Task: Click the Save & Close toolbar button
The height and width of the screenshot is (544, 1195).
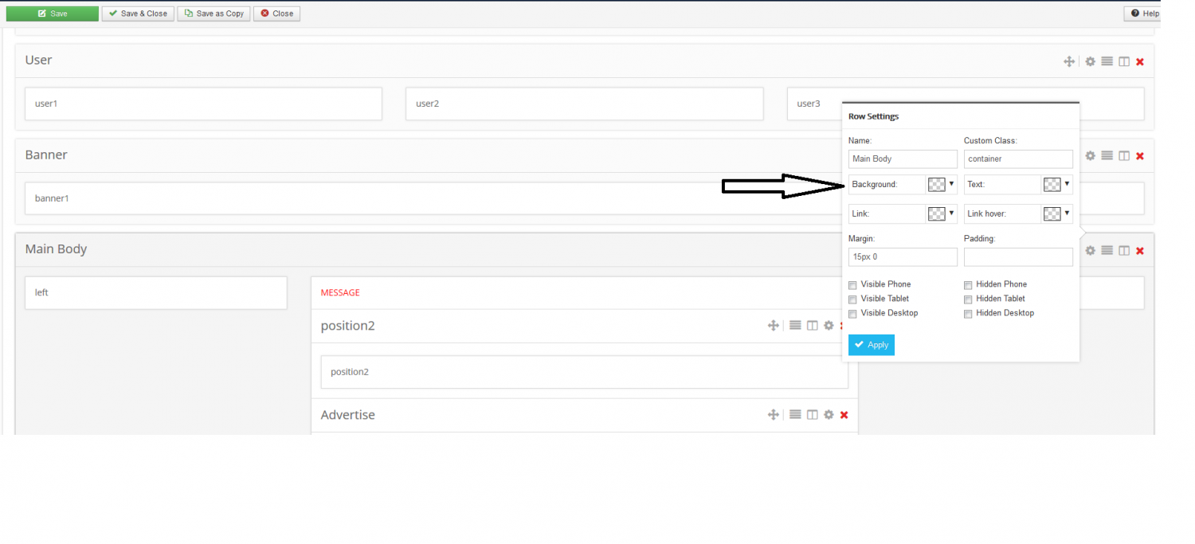Action: 138,14
